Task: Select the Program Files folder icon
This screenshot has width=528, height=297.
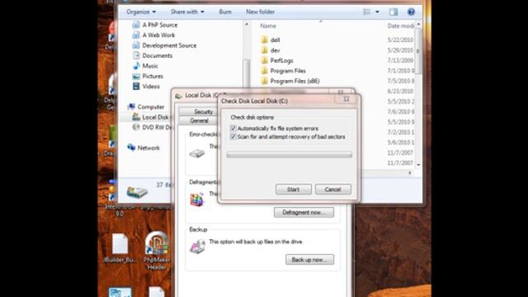Action: (265, 71)
